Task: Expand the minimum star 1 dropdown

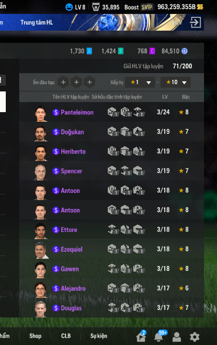Action: tap(140, 82)
